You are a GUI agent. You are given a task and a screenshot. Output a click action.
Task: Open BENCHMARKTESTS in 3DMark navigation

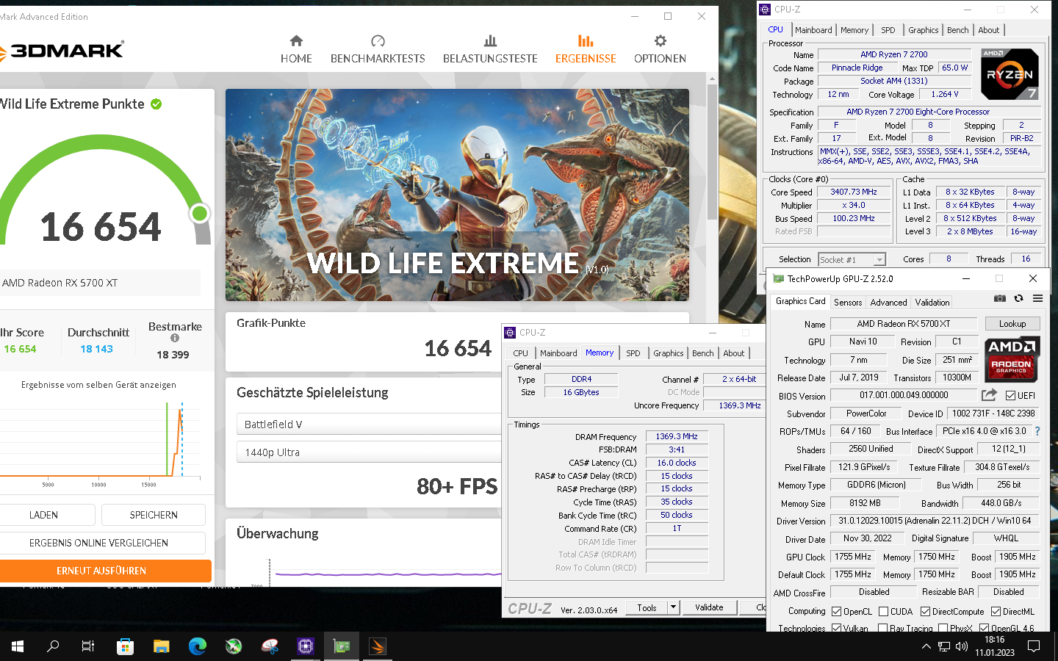378,50
